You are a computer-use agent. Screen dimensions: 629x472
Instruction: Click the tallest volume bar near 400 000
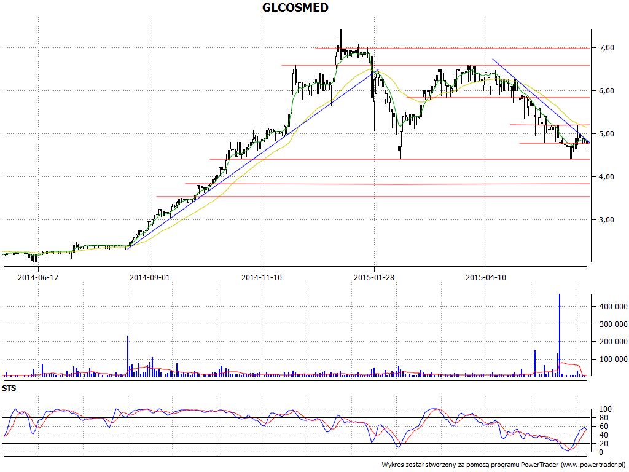click(x=559, y=335)
